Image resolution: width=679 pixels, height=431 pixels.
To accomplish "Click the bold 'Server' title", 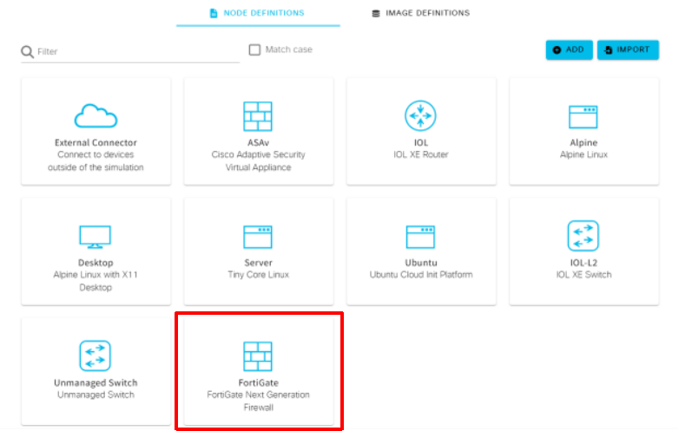I will (x=258, y=263).
